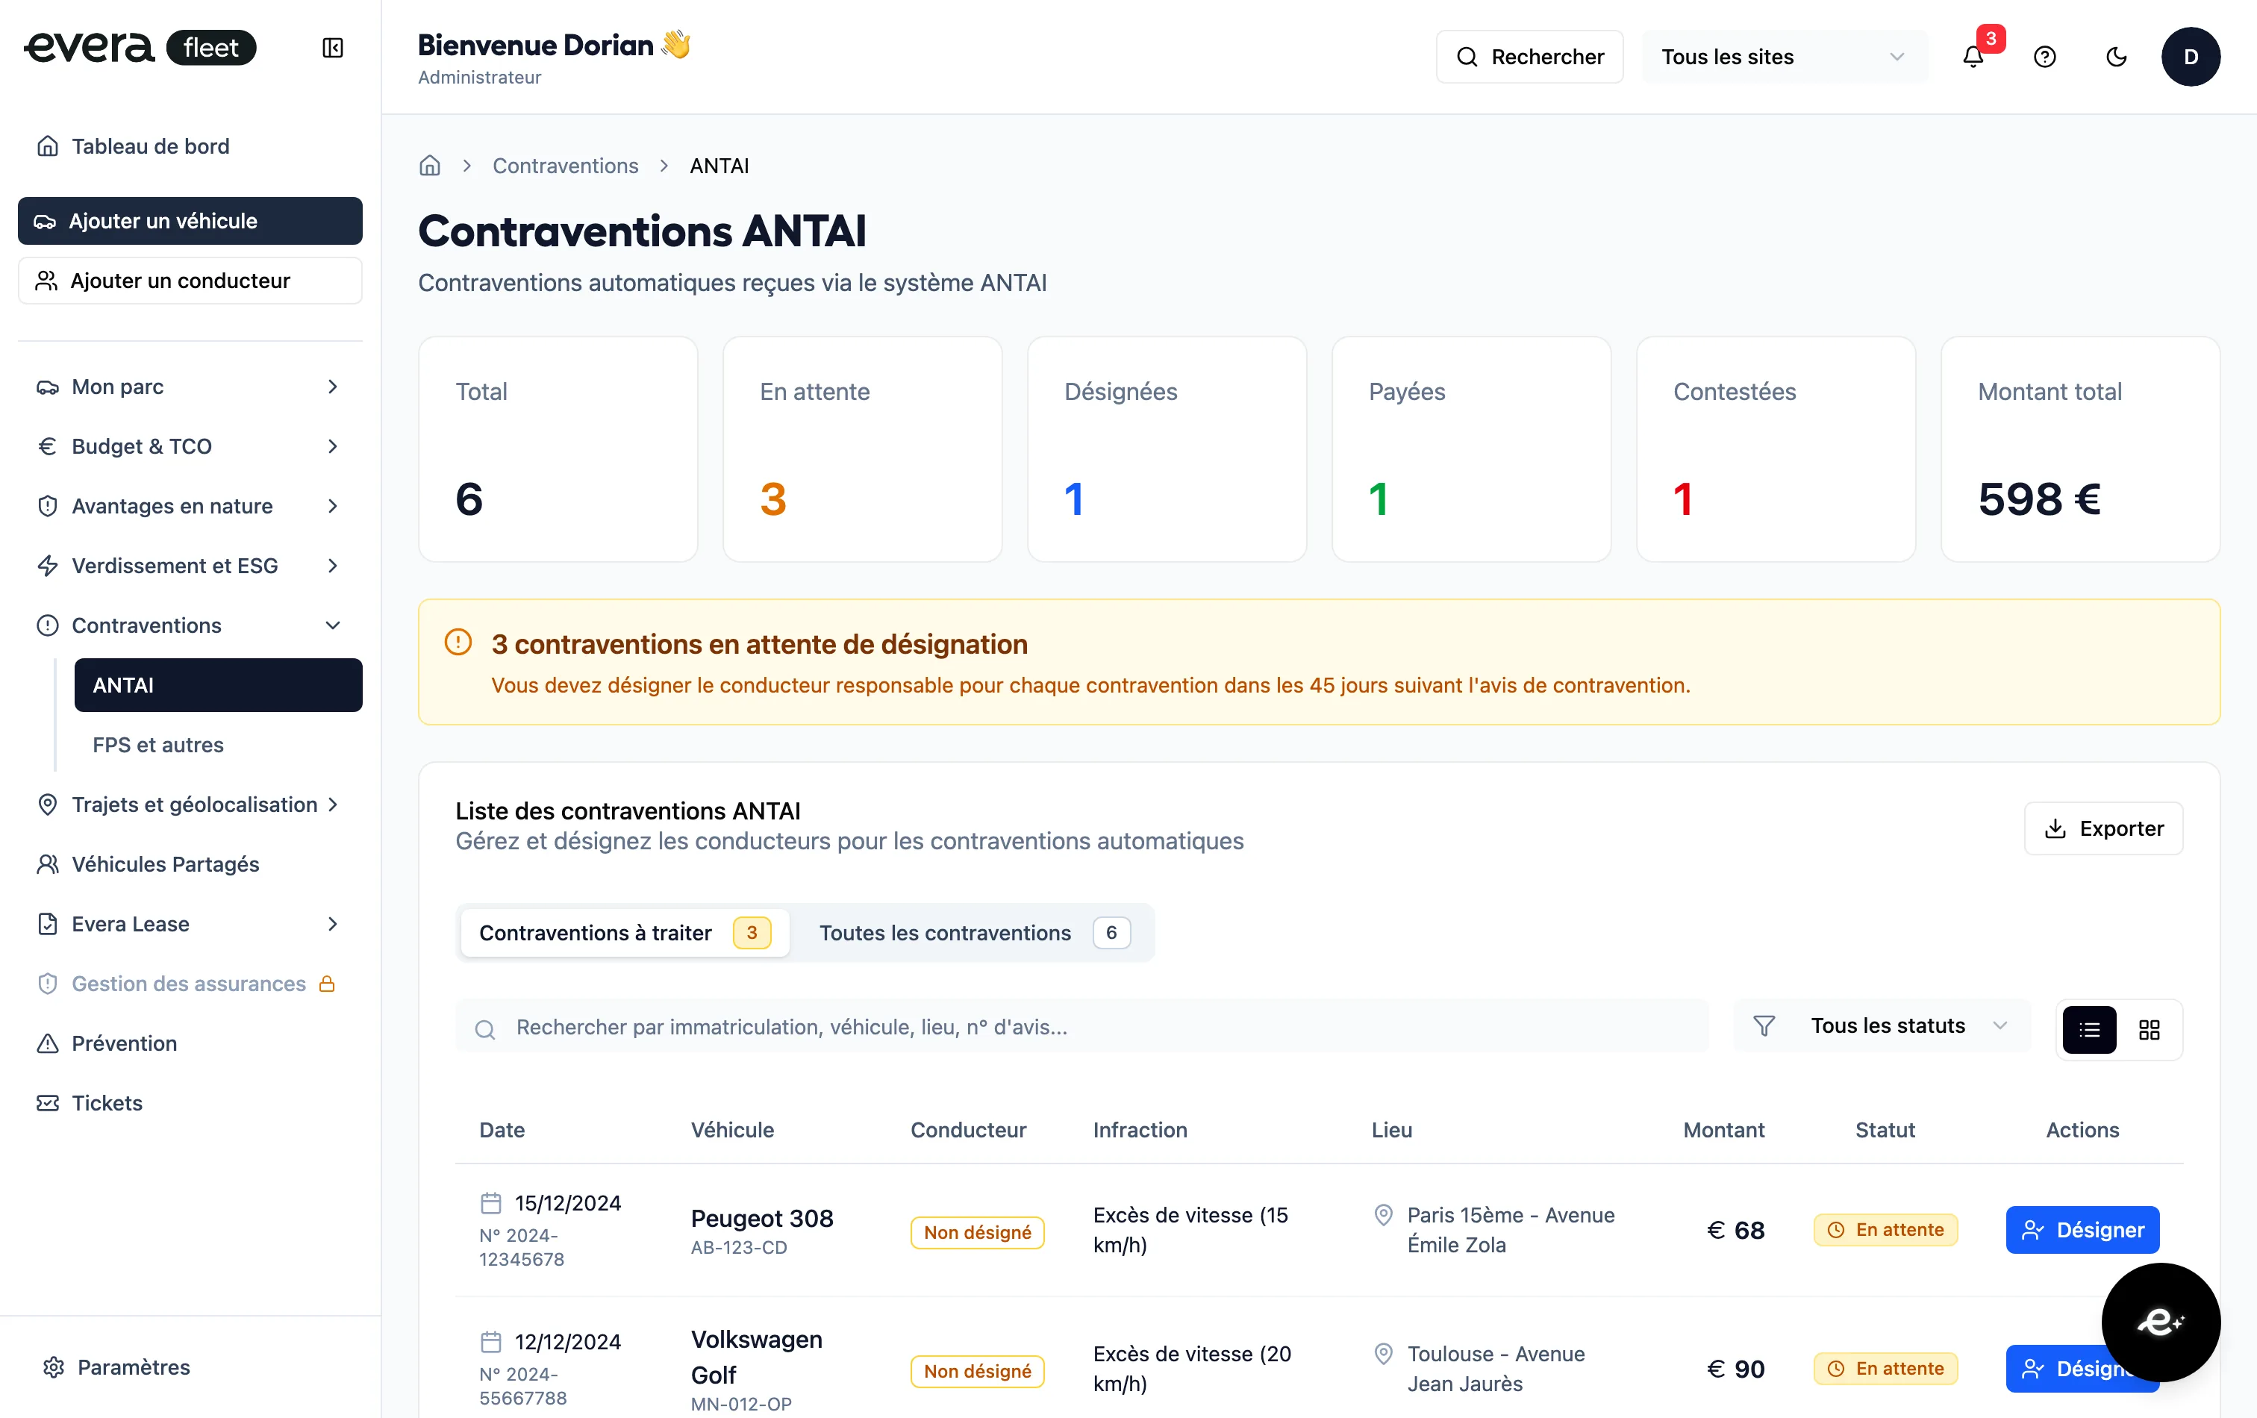2257x1418 pixels.
Task: Open the Tickets page
Action: [190, 1103]
